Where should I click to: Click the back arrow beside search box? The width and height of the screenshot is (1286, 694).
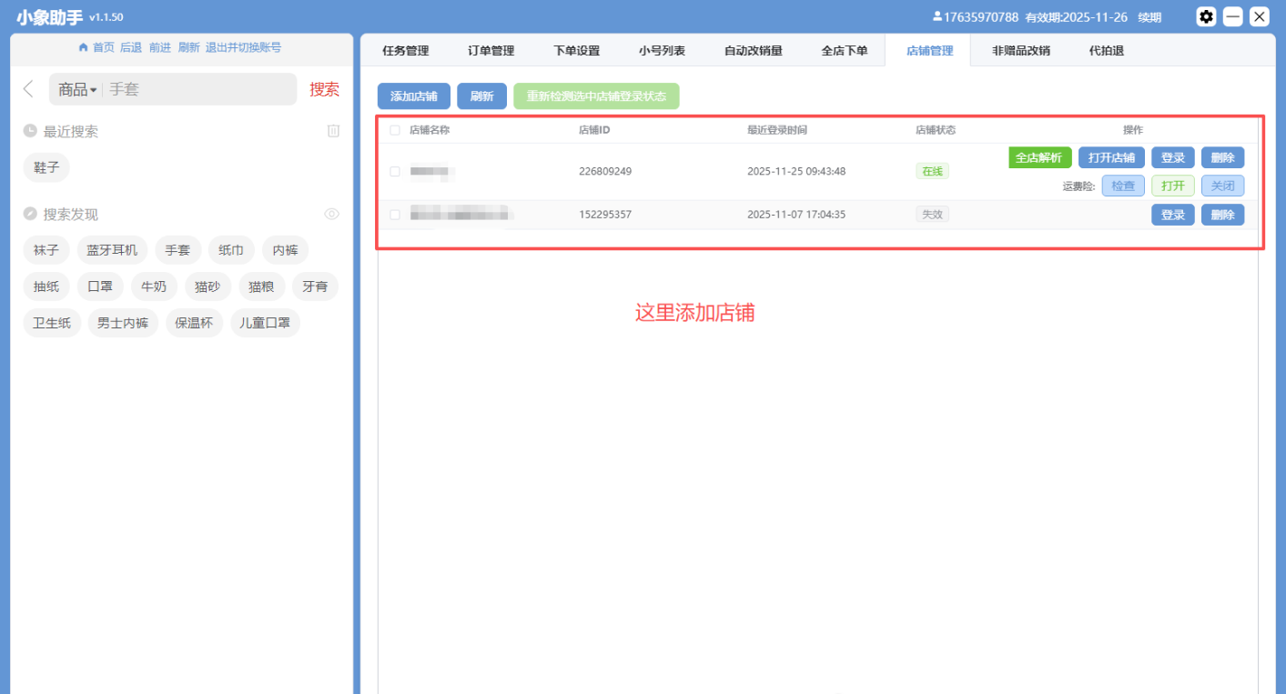pyautogui.click(x=28, y=89)
